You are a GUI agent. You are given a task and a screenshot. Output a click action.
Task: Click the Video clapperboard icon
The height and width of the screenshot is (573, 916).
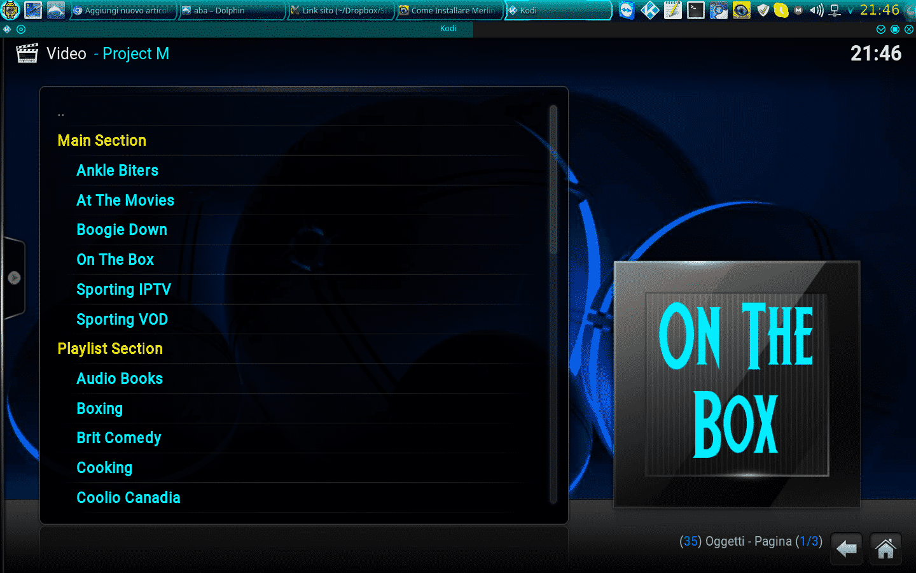27,53
